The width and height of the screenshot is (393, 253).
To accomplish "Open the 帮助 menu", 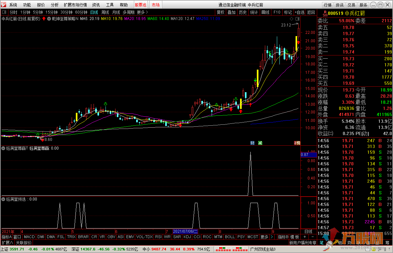I will (124, 5).
